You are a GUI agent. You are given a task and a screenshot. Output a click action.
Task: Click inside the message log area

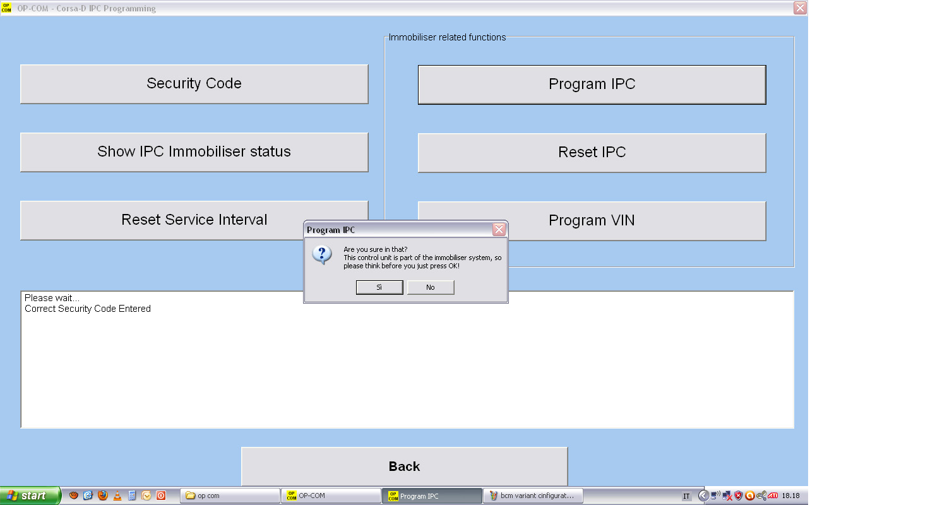click(407, 360)
